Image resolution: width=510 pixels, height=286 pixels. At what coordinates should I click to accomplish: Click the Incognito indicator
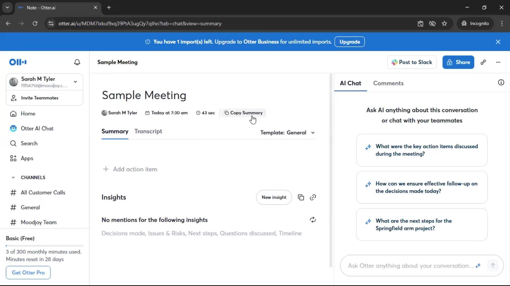pyautogui.click(x=475, y=24)
